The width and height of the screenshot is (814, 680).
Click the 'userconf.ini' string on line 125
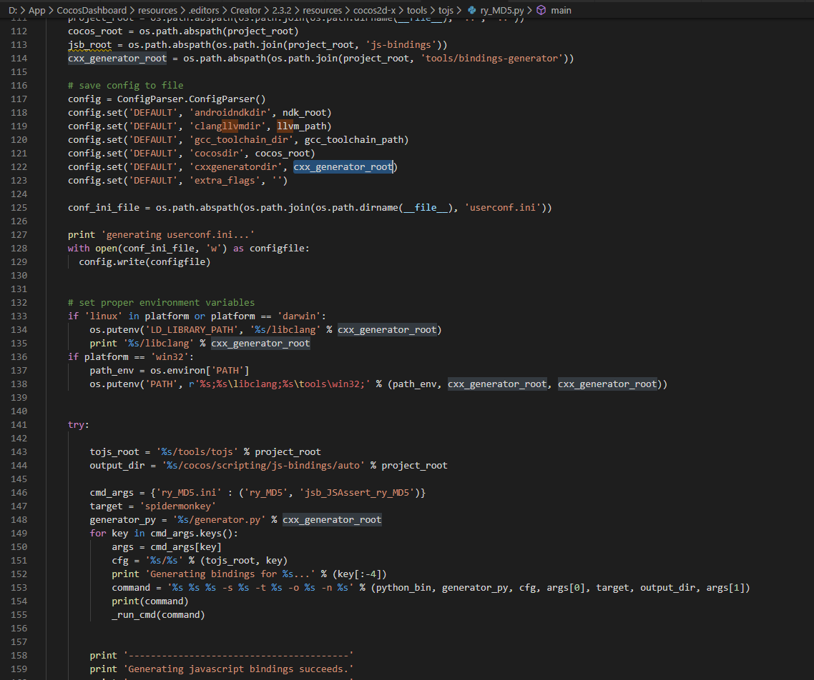tap(503, 208)
